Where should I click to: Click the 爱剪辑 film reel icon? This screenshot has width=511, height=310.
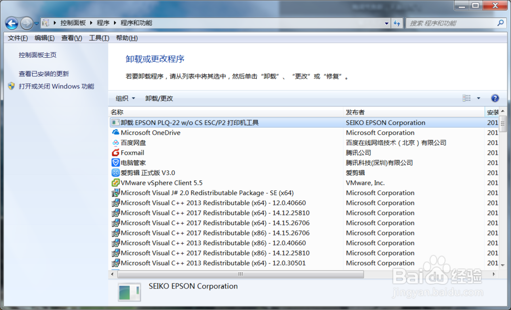point(115,173)
